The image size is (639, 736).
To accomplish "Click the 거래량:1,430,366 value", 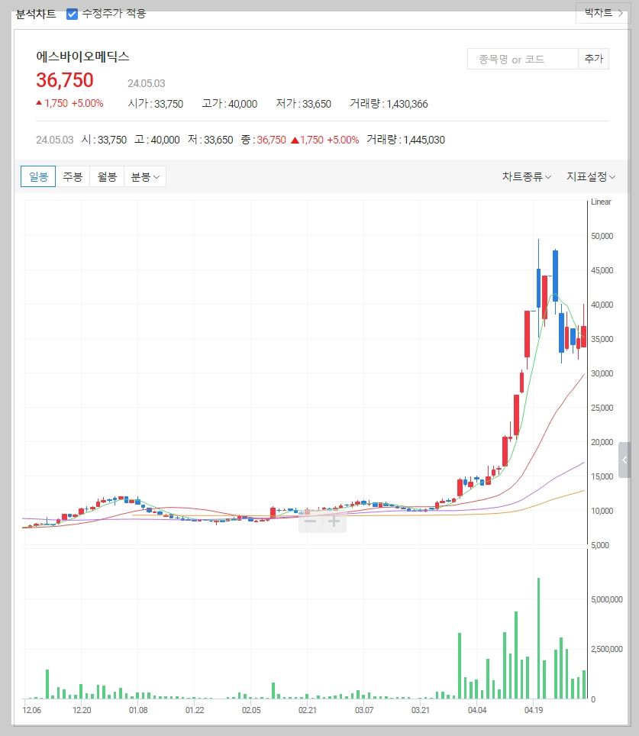I will [x=389, y=104].
